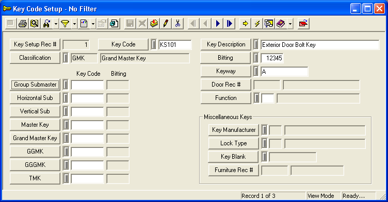
Task: Jump to the last record with blue arrow
Action: tap(230, 24)
